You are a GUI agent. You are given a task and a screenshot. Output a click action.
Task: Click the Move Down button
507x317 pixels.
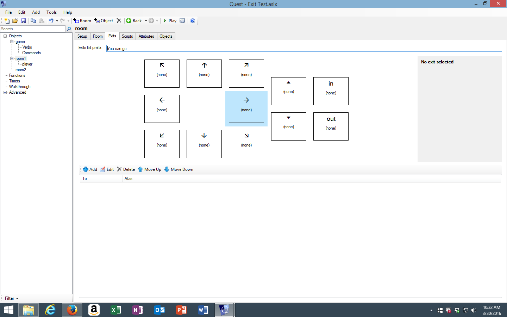click(179, 169)
